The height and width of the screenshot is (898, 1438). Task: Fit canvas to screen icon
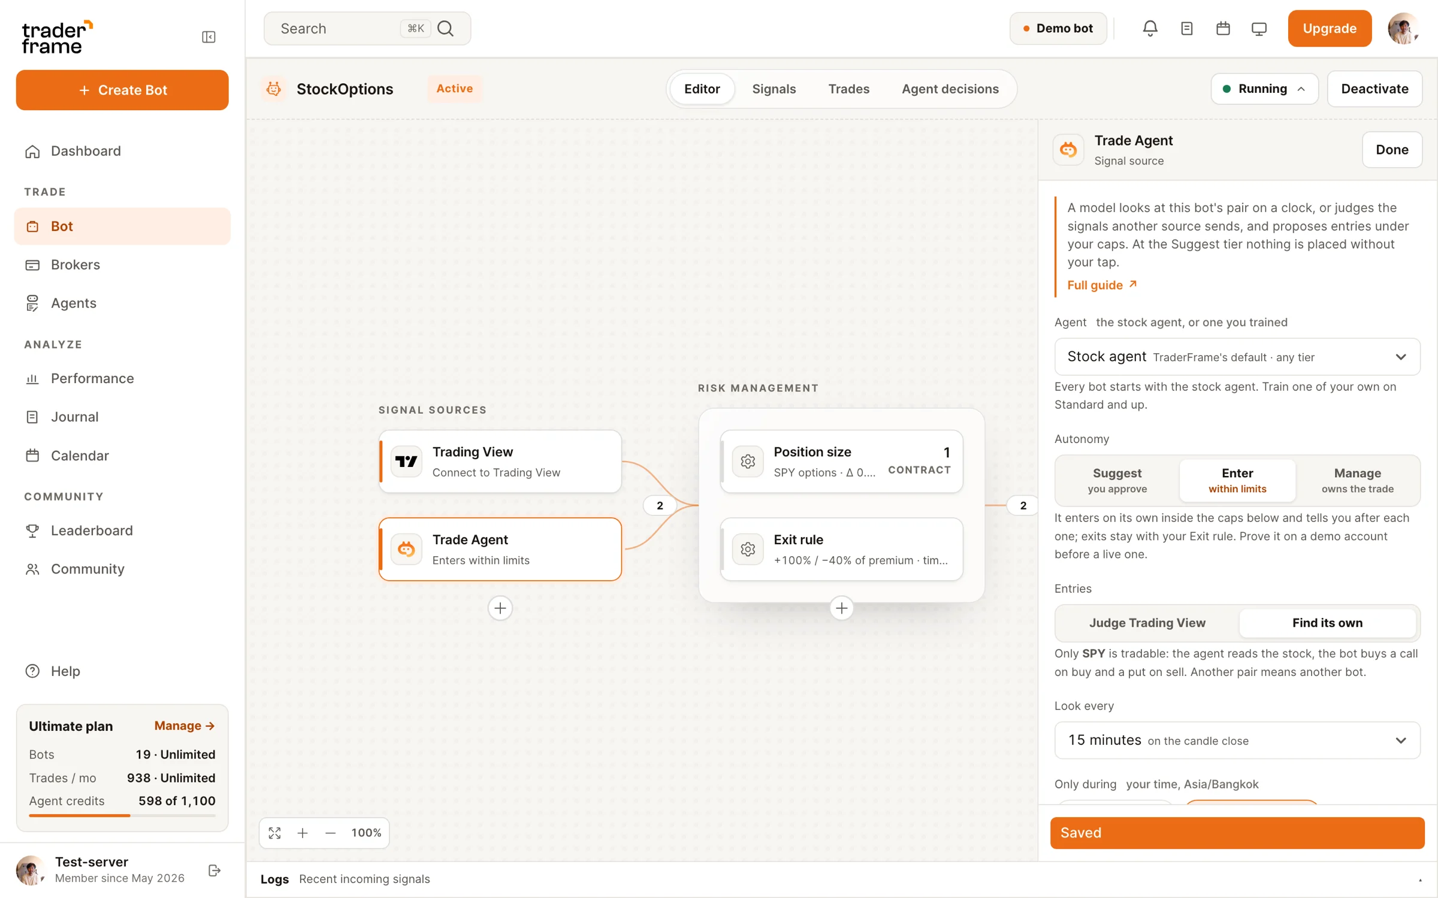[275, 833]
